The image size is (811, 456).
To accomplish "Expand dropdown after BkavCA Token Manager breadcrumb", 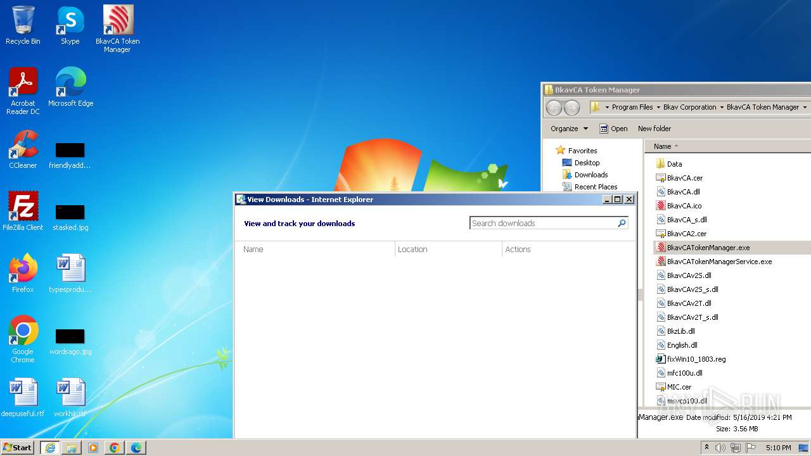I will [x=805, y=108].
